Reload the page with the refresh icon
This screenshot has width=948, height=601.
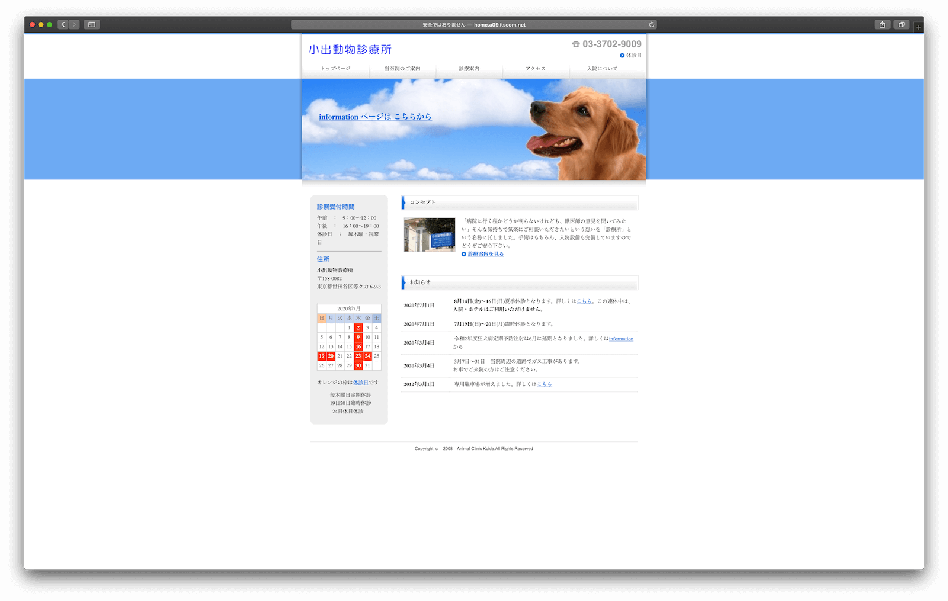click(651, 25)
